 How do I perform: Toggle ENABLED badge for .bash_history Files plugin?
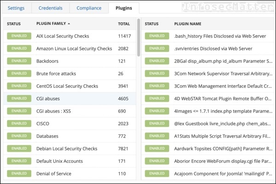tap(157, 36)
